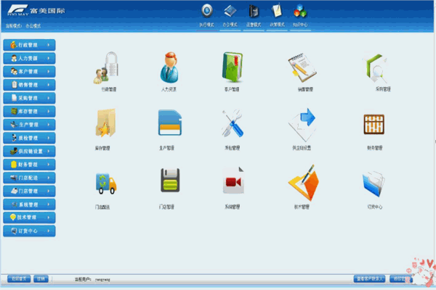The width and height of the screenshot is (436, 290).
Task: Open the 生产管理 blue memory card icon
Action: point(170,123)
